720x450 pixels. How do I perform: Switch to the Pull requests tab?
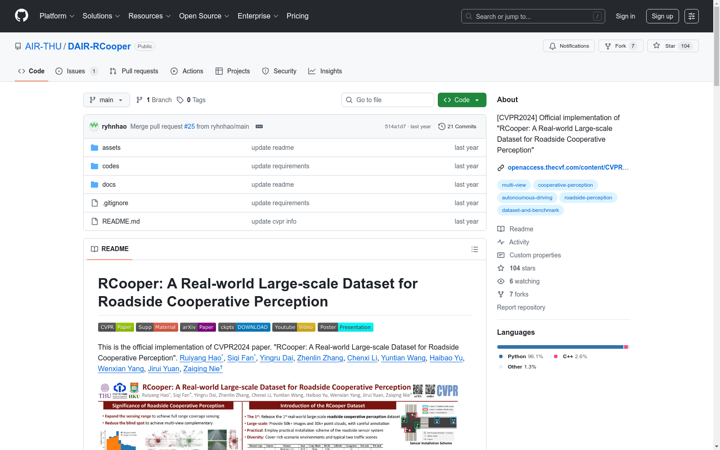click(134, 71)
